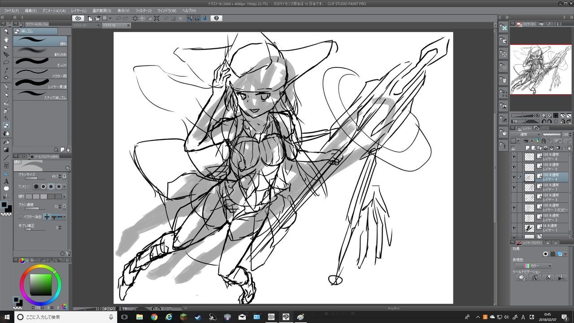Open the 表現色 カラー dropdown
Viewport: 574px width, 323px height.
coord(534,266)
